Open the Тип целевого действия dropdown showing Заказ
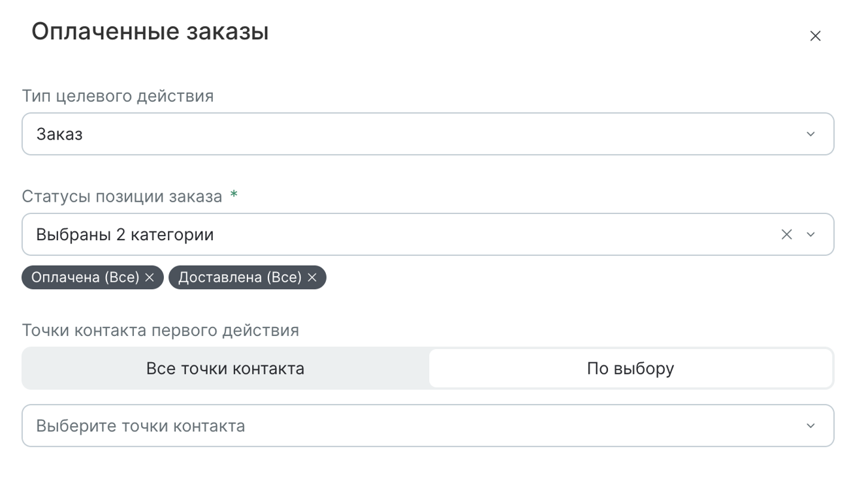Screen dimensions: 849x477 click(x=428, y=134)
